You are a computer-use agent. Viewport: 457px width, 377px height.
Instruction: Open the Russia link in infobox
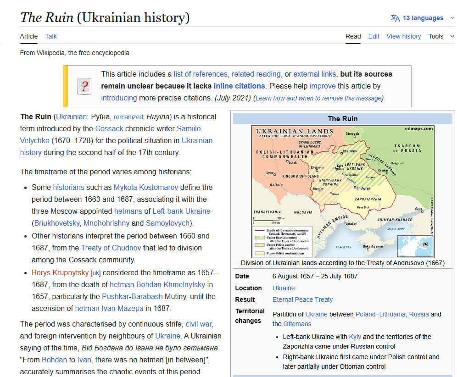pyautogui.click(x=419, y=314)
